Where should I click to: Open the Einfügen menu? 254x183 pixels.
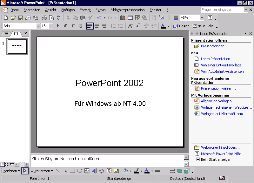68,10
